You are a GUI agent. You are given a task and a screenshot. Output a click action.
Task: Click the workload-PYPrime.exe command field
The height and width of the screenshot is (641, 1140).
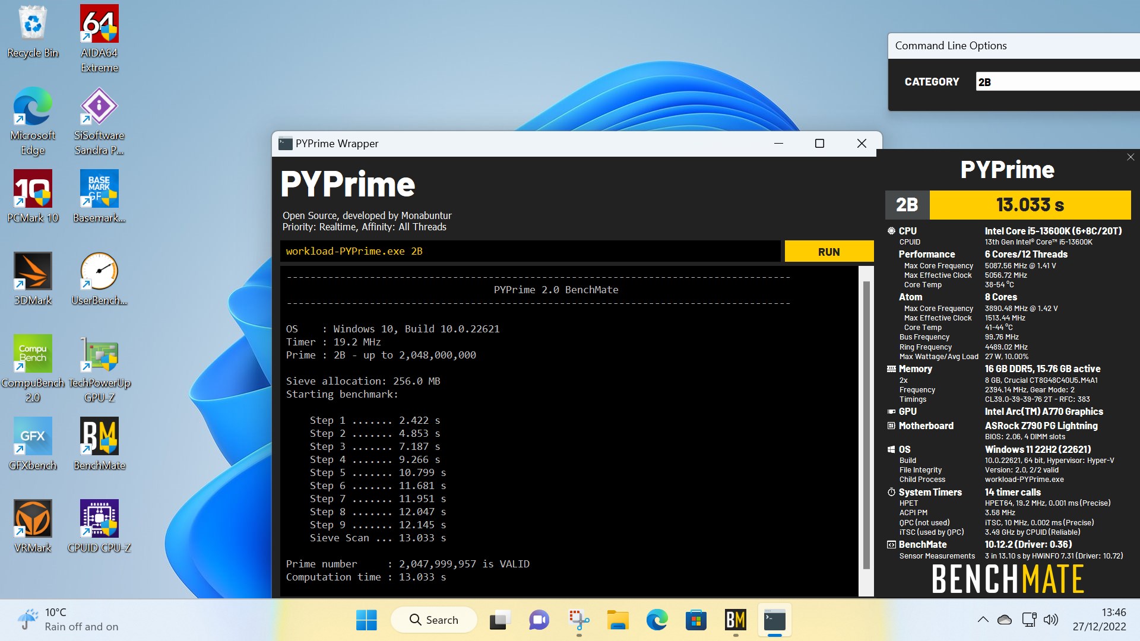[x=530, y=251]
